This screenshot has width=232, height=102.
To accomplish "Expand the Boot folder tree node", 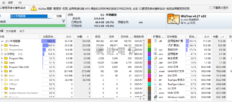I will click(2, 76).
